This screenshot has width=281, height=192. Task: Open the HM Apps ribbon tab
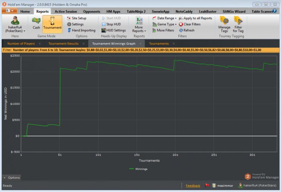(x=113, y=12)
